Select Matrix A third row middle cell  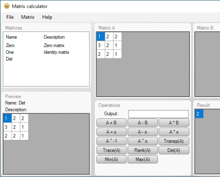tap(109, 54)
